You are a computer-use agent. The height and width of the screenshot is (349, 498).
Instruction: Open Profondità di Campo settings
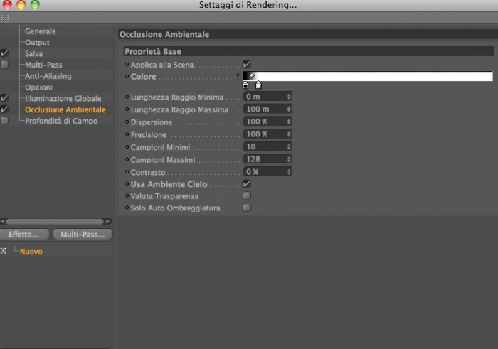[x=61, y=121]
